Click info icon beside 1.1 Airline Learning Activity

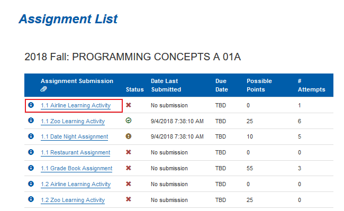point(31,105)
